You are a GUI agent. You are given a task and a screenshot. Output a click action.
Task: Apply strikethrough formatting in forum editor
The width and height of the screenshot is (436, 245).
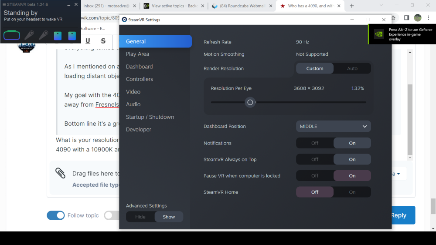point(103,41)
